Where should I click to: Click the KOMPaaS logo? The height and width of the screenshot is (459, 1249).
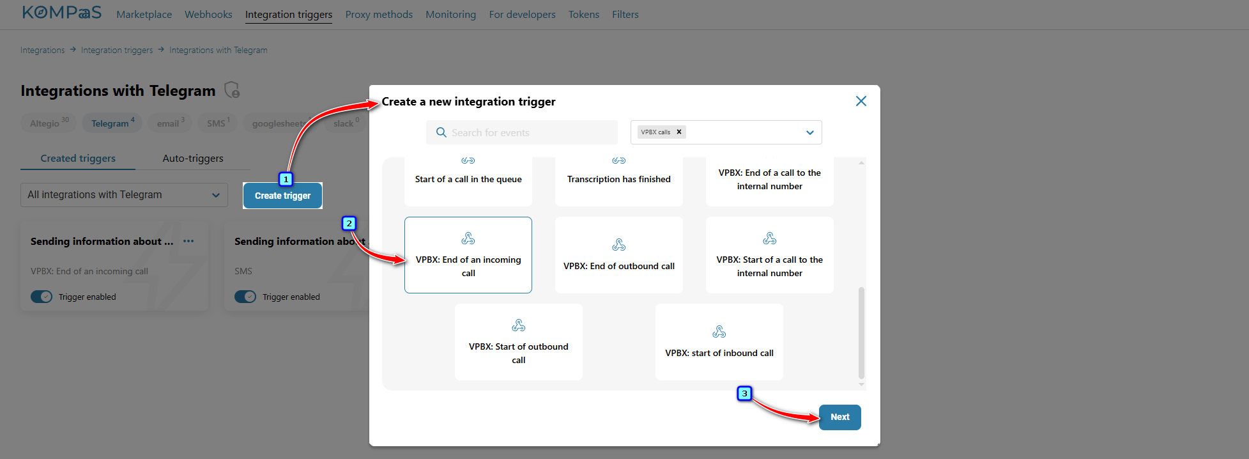pyautogui.click(x=62, y=13)
